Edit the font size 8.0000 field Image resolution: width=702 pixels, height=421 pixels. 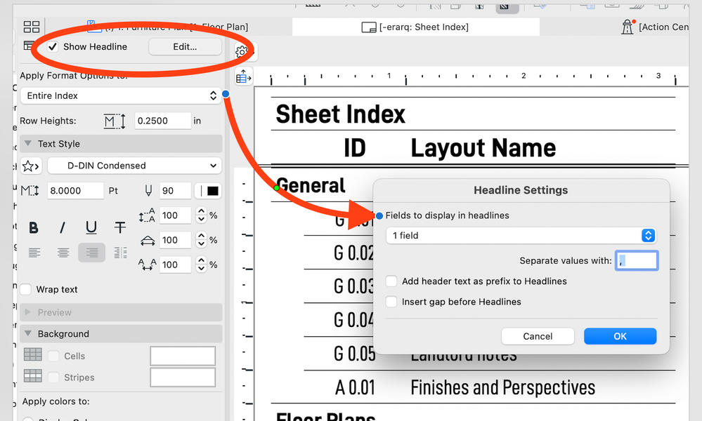pos(75,191)
